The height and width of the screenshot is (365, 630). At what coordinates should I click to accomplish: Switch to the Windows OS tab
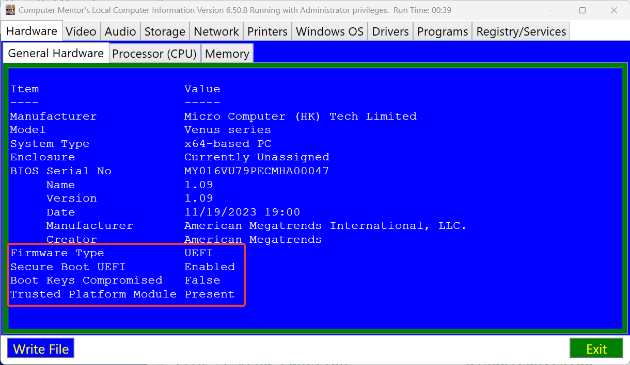[329, 31]
